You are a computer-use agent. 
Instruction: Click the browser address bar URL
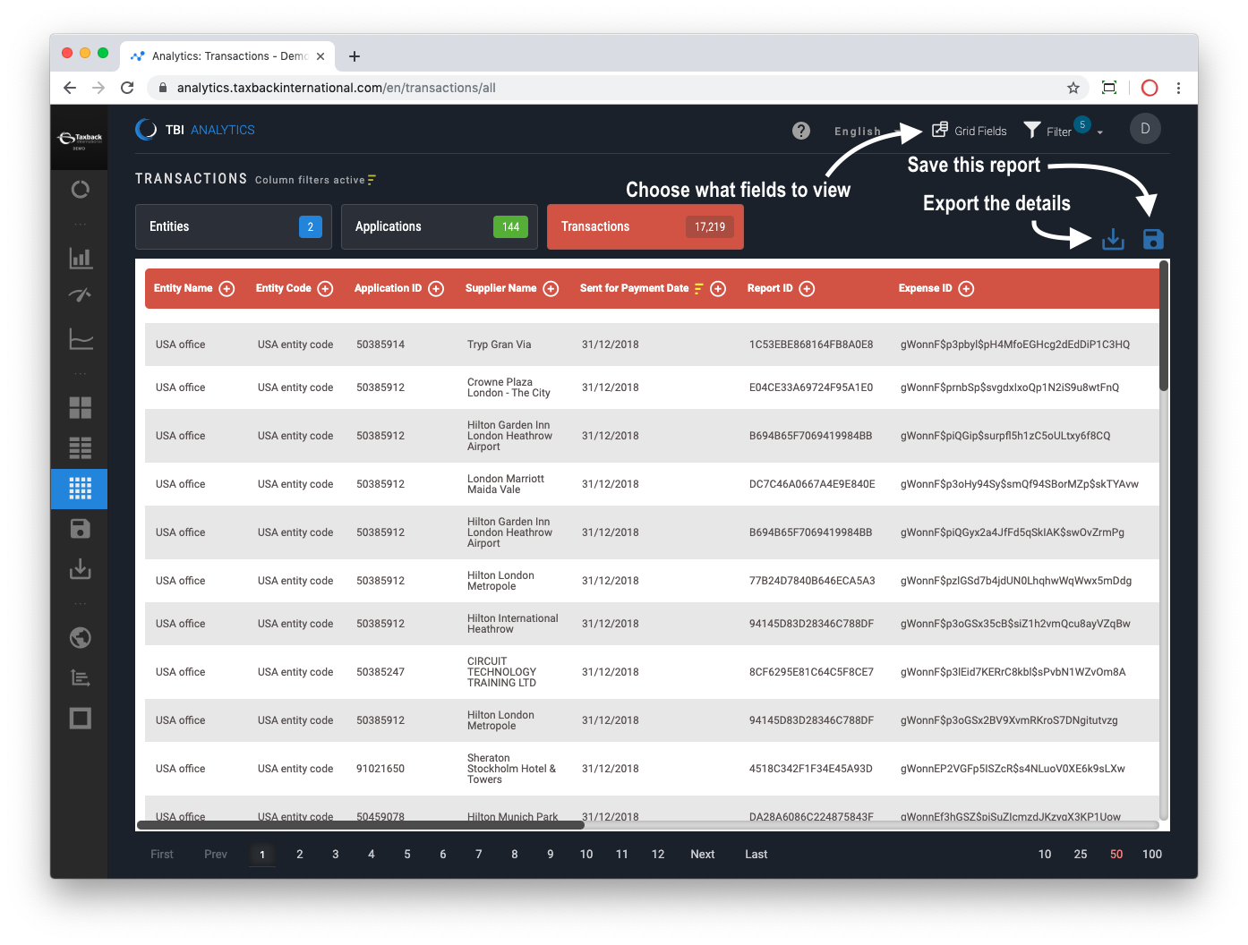pos(337,88)
